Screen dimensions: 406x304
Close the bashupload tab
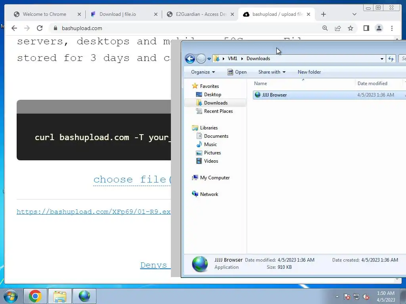[x=308, y=14]
